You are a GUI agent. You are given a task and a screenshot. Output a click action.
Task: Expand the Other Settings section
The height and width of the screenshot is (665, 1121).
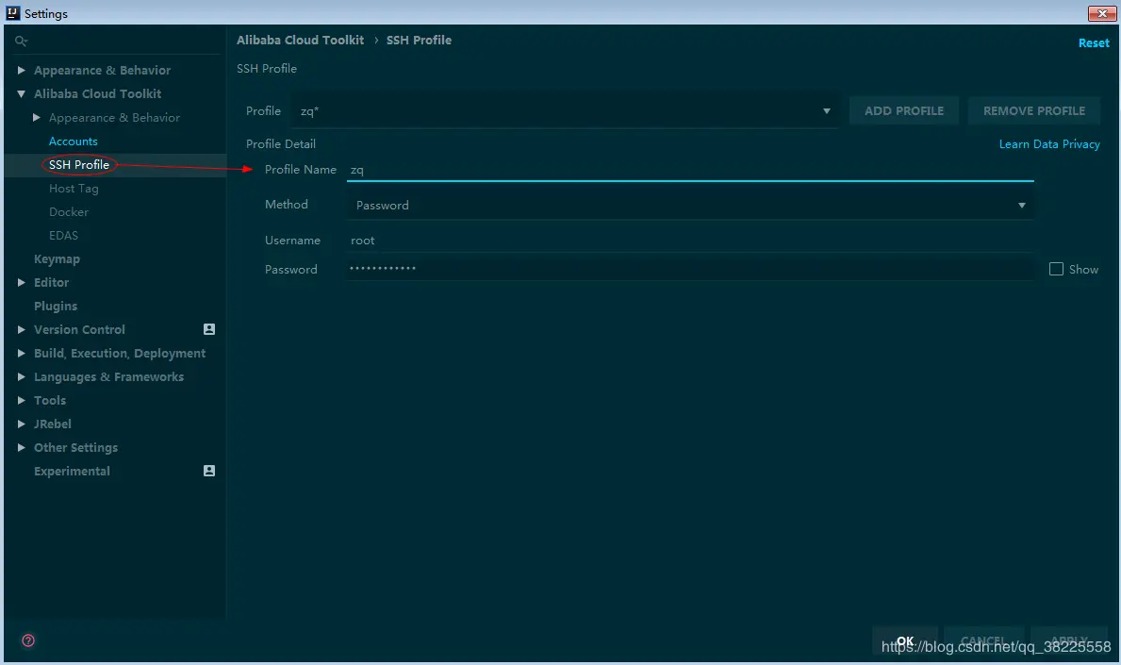[x=22, y=448]
